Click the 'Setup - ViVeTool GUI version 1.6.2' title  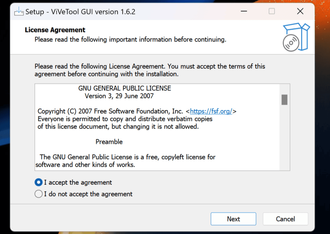pyautogui.click(x=78, y=11)
